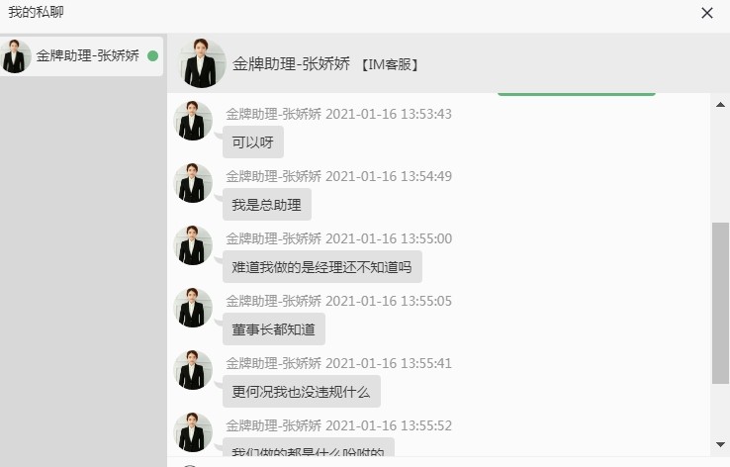Click avatar beside 13:55:52 message
Viewport: 730px width, 467px height.
pyautogui.click(x=193, y=432)
